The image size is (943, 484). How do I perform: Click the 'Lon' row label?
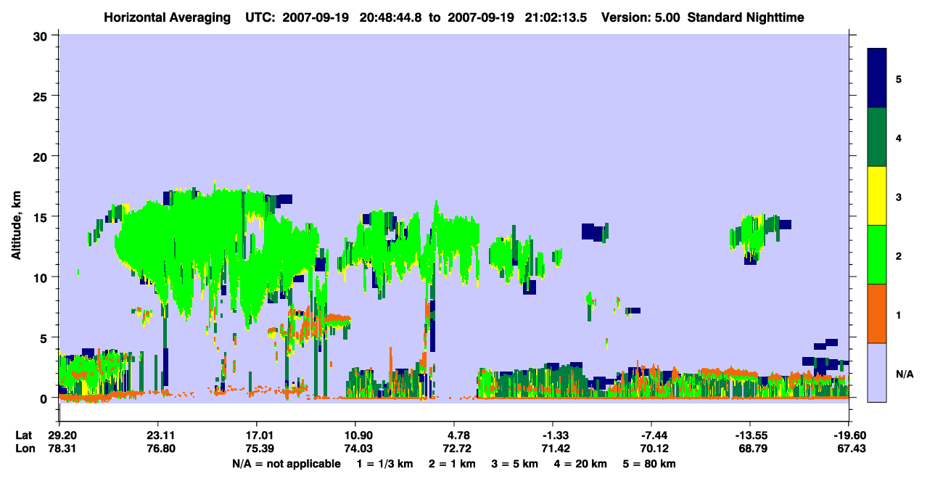(x=24, y=448)
